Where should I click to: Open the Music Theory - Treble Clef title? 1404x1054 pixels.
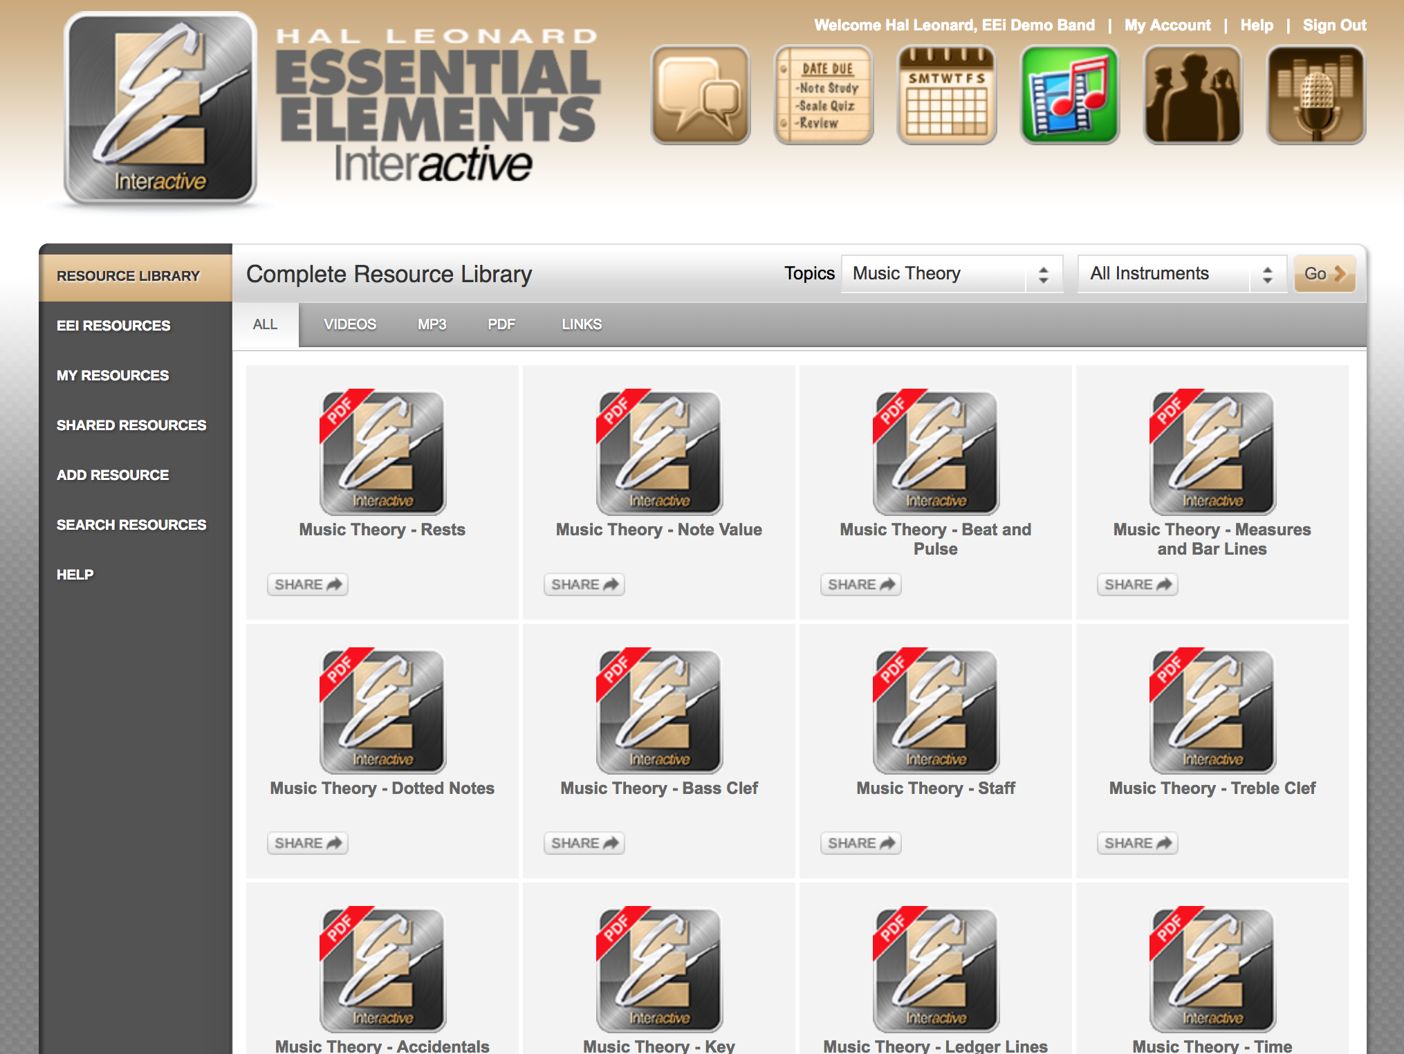1212,788
